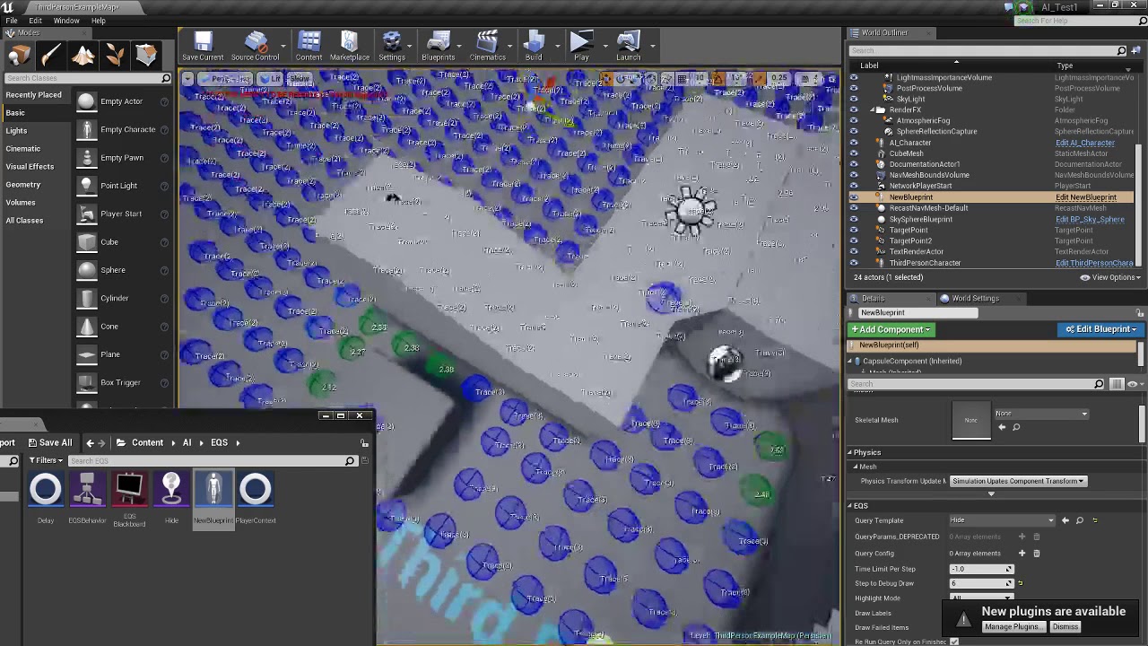This screenshot has width=1148, height=646.
Task: Add a Query Config array element
Action: click(1022, 554)
